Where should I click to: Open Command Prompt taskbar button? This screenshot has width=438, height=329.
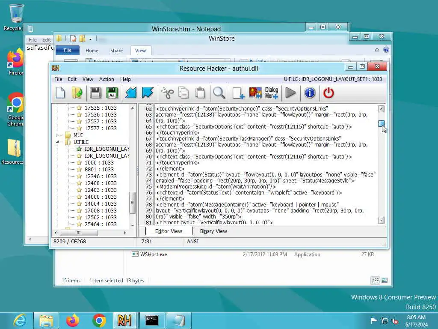tap(152, 320)
